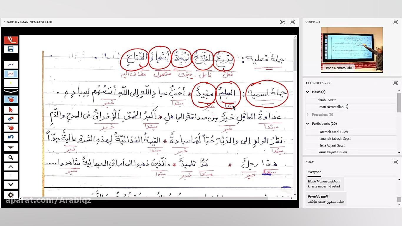Click the speaking indicator beside Iman Nematollahi
402x226 pixels.
tap(347, 107)
